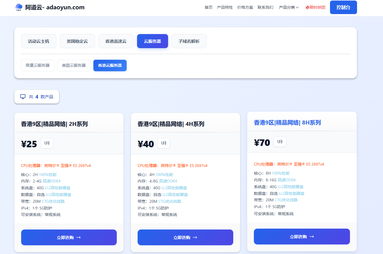Select the 香港高速云 category tab
Image resolution: width=383 pixels, height=254 pixels.
click(116, 41)
